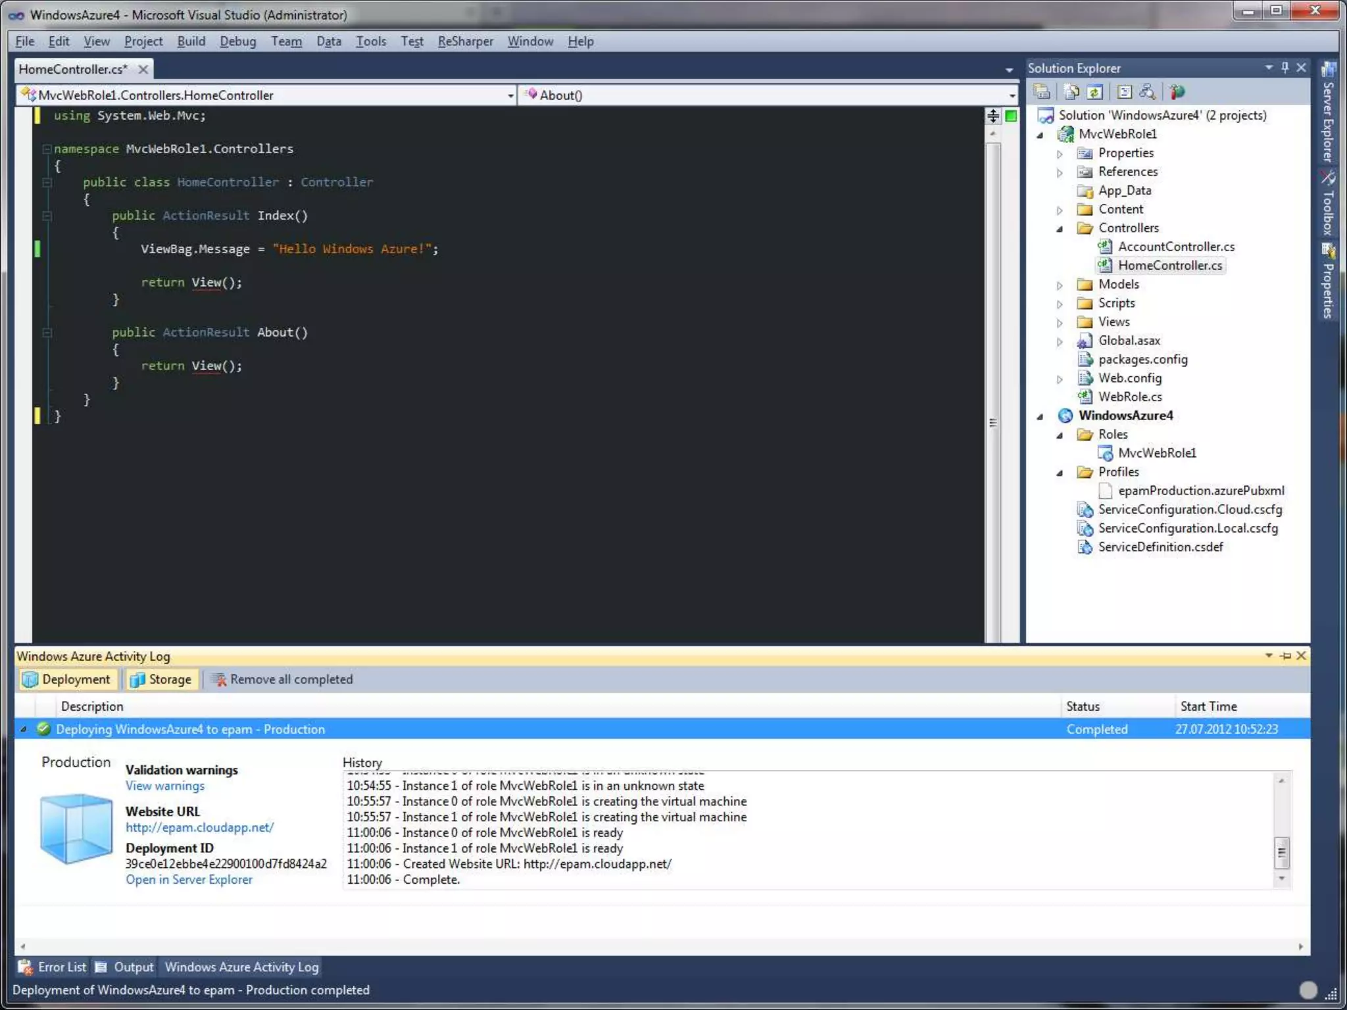Click View Class Diagram toolbar icon

click(x=1148, y=92)
